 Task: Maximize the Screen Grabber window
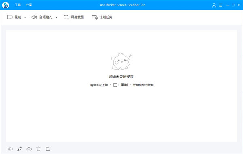(233, 5)
